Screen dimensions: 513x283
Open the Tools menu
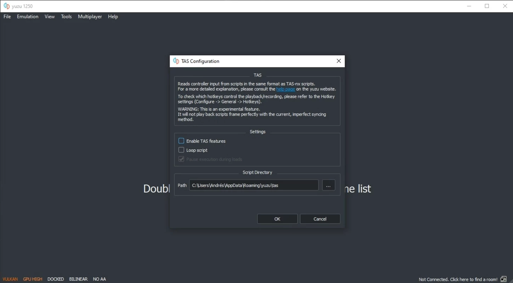[x=66, y=17]
